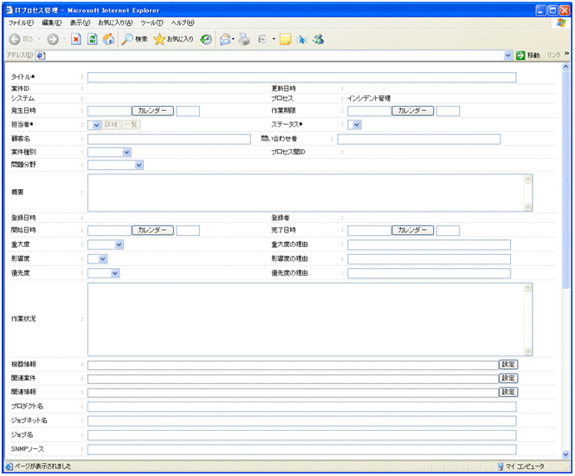
Task: Click the browser Back arrow icon
Action: click(x=15, y=40)
